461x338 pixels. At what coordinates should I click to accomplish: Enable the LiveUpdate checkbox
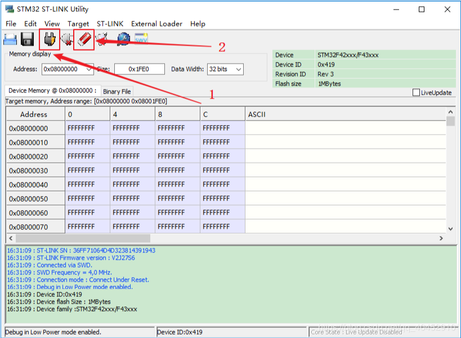417,92
